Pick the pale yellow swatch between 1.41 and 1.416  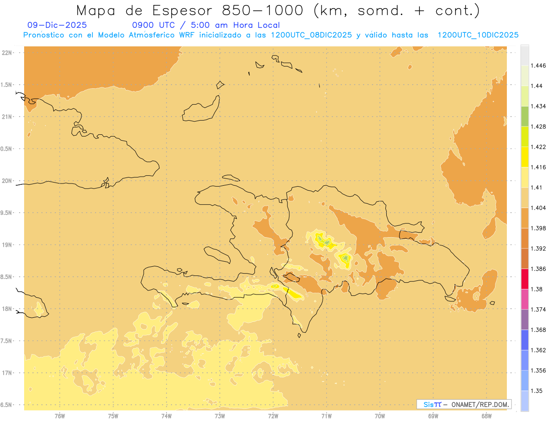click(x=525, y=177)
